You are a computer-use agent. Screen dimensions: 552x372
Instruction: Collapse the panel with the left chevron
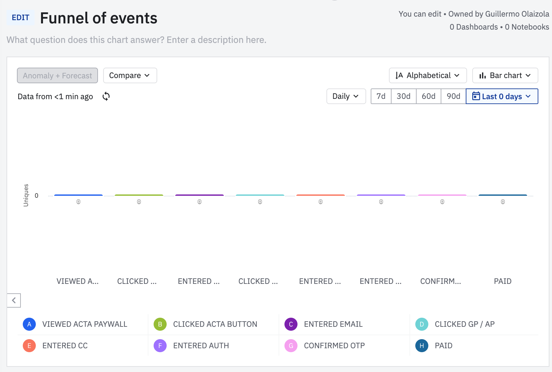click(x=14, y=300)
